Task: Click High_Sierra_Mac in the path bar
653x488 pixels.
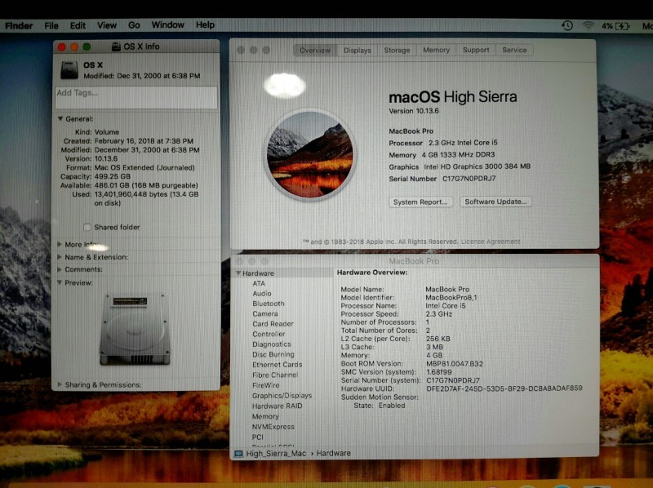Action: tap(276, 454)
